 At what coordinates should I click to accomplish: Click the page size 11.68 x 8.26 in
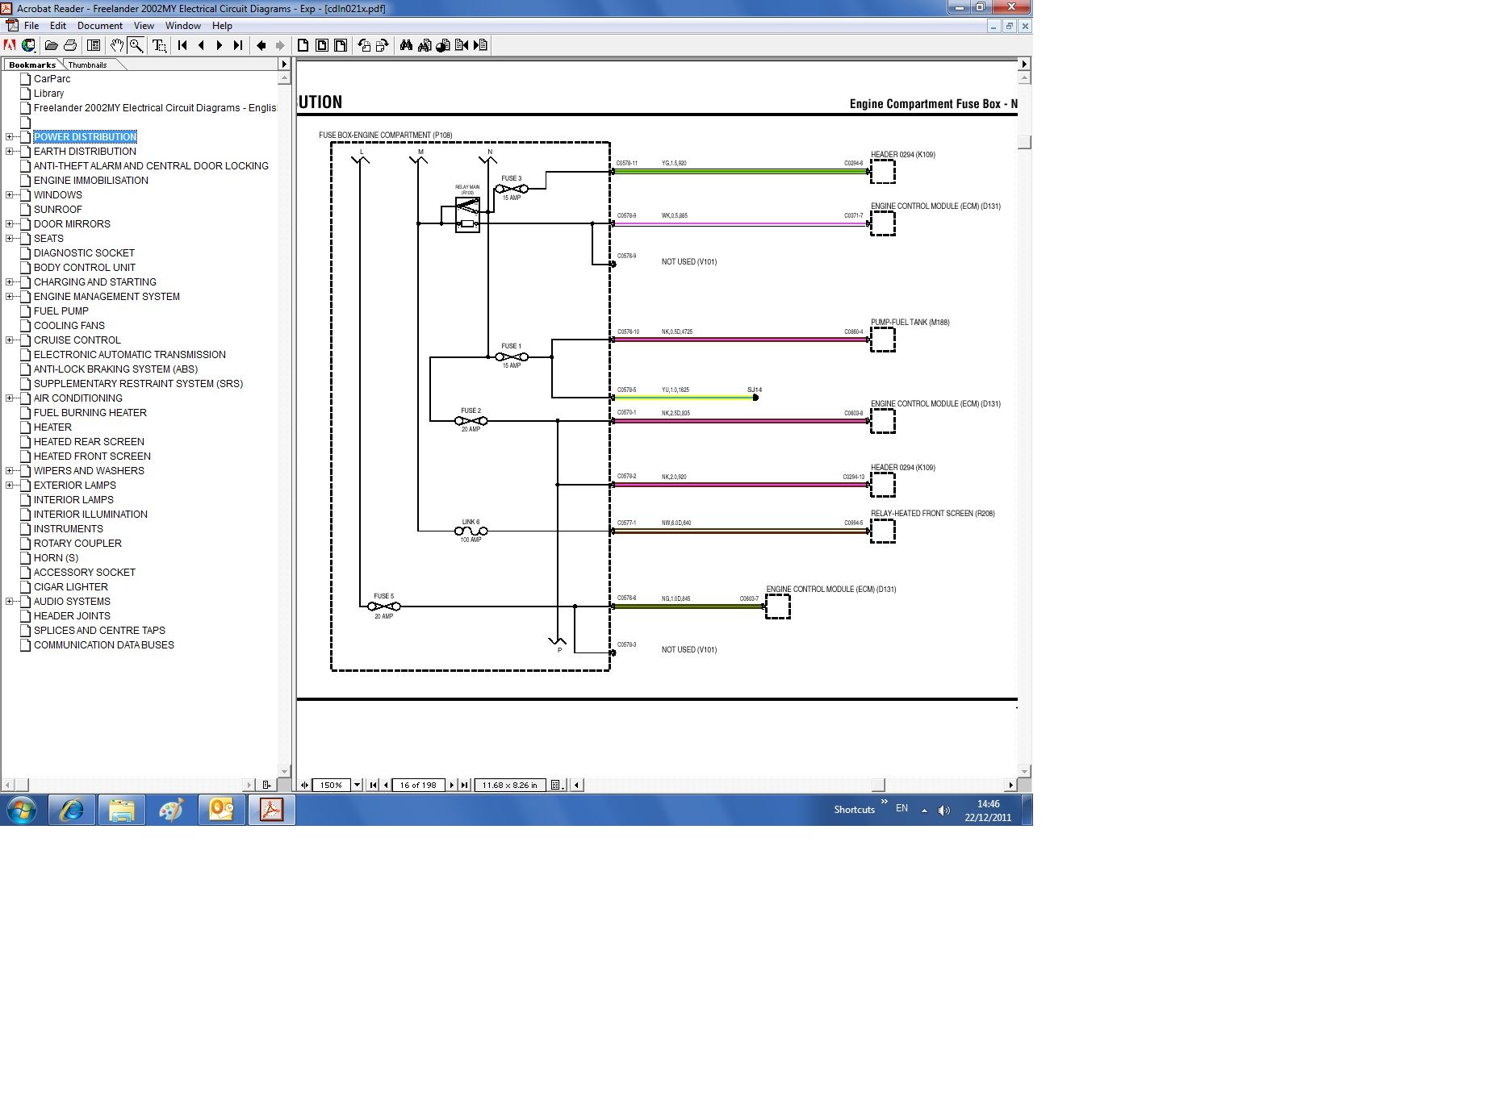510,785
